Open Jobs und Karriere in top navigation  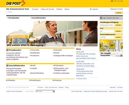[x=47, y=9]
